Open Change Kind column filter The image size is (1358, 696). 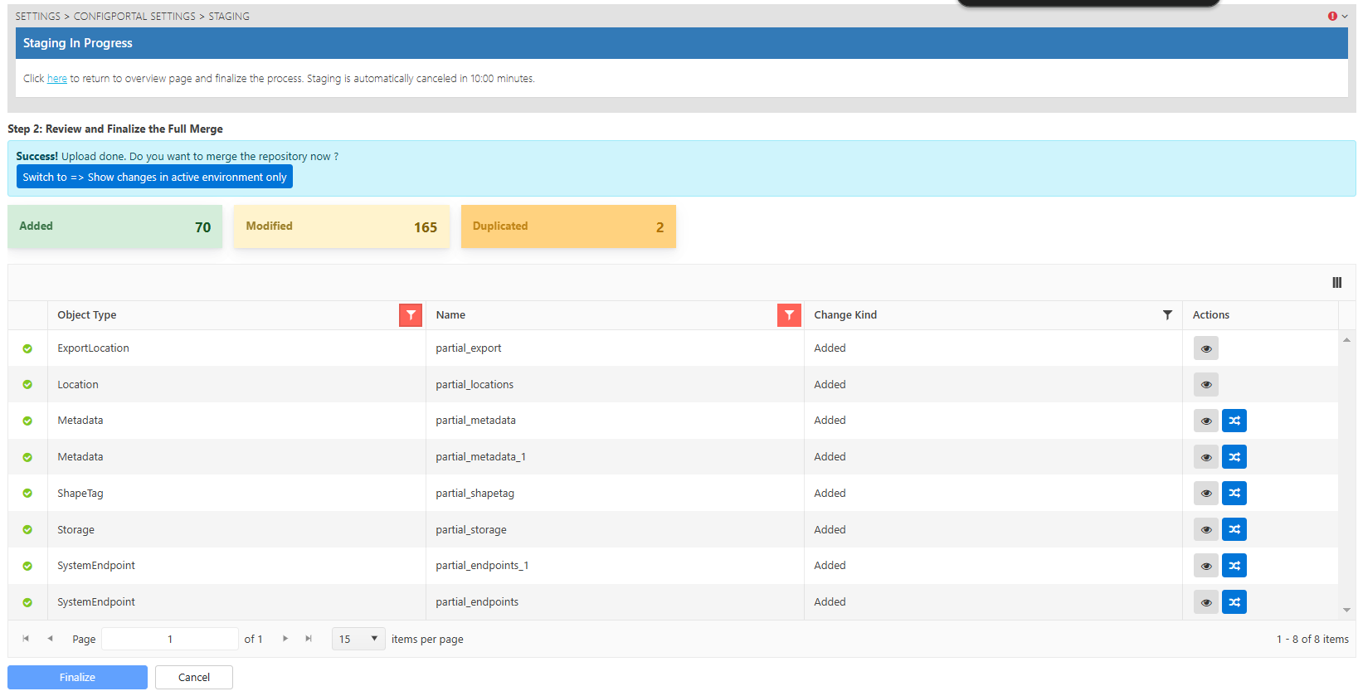click(1167, 315)
